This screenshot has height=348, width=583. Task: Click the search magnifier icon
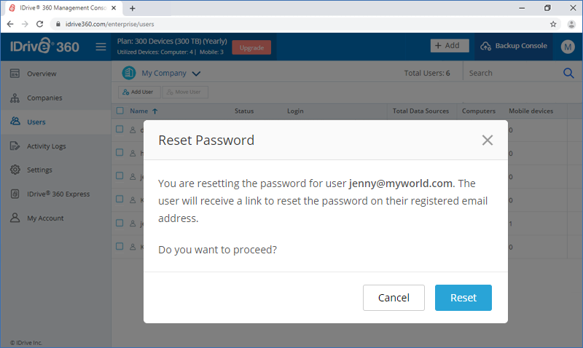(x=568, y=73)
